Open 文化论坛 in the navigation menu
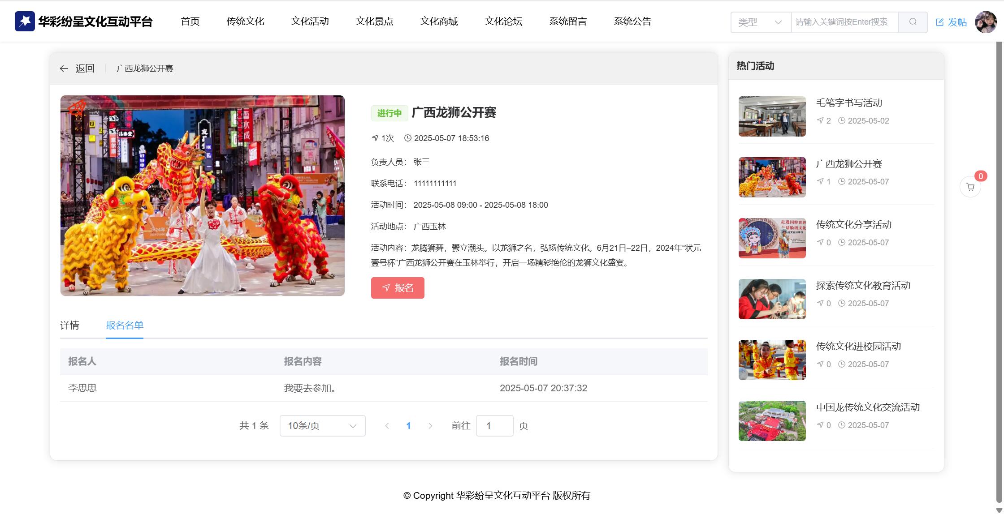Image resolution: width=1004 pixels, height=514 pixels. pos(503,21)
